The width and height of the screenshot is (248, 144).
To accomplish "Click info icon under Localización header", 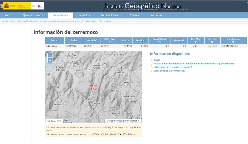I will coord(233,42).
